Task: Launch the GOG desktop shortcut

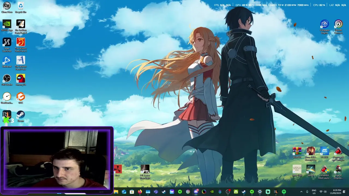Action: tap(21, 98)
